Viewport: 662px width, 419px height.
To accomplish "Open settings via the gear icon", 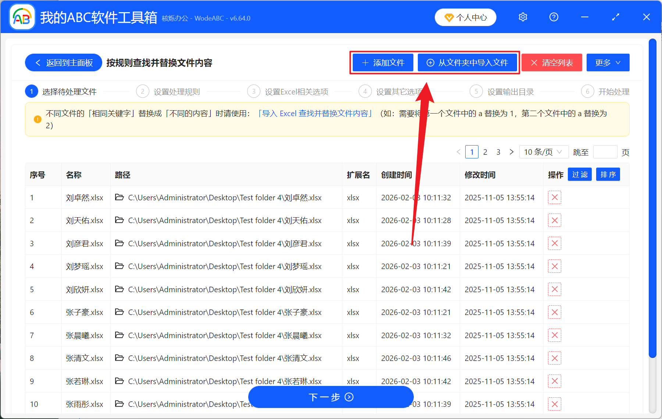I will [523, 17].
